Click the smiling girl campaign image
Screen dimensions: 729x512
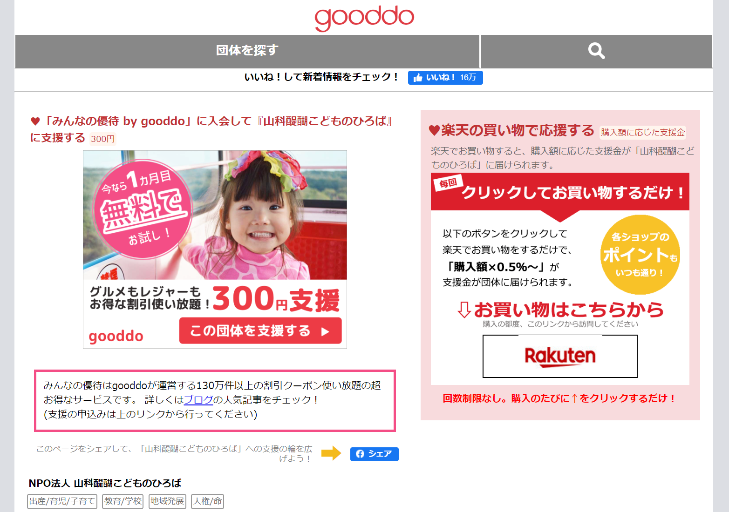point(215,249)
